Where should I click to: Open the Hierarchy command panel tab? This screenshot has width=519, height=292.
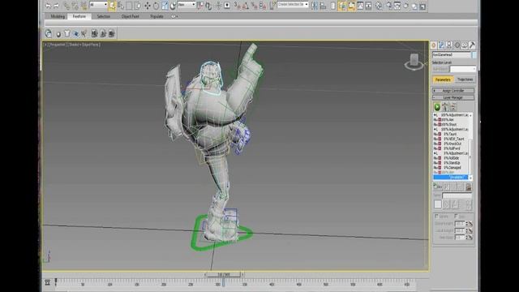449,45
